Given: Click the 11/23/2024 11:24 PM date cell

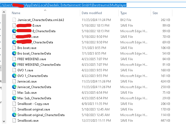Looking at the screenshot, I should tap(96, 20).
